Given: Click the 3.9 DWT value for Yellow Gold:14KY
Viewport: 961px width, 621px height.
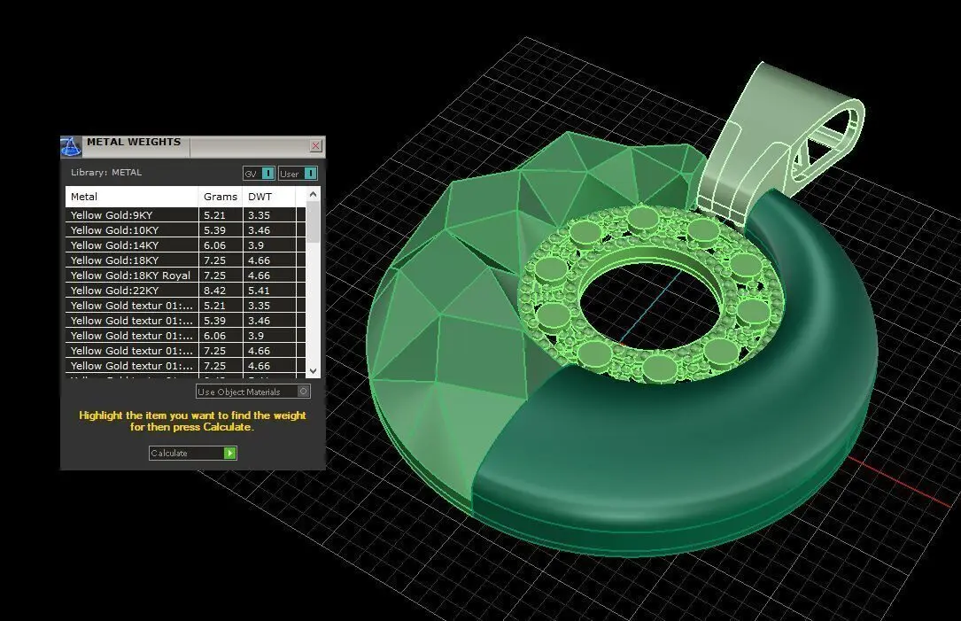Looking at the screenshot, I should point(256,245).
